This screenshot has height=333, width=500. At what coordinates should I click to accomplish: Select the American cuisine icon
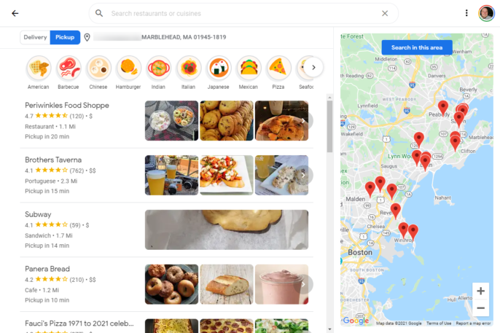(39, 68)
